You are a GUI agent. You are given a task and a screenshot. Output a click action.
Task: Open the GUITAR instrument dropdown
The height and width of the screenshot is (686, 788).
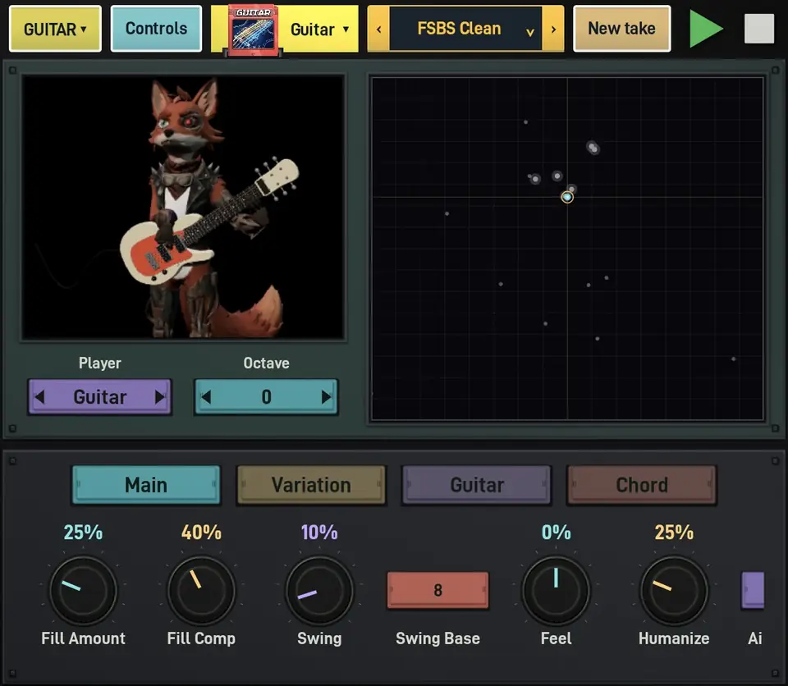click(55, 29)
